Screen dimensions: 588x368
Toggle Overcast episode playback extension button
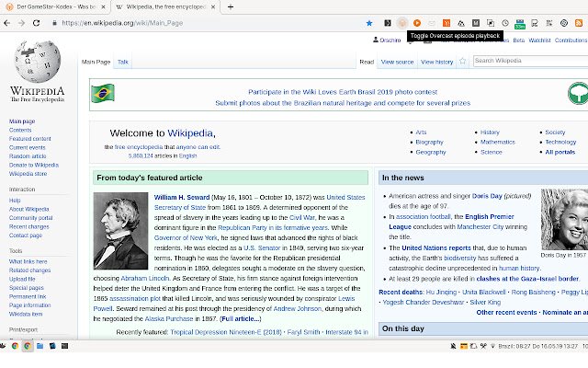(x=402, y=23)
